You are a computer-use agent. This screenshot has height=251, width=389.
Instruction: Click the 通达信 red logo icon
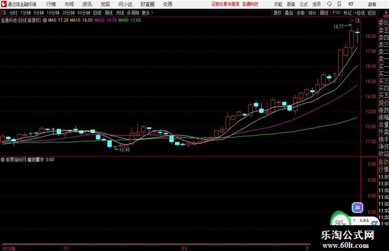pyautogui.click(x=3, y=4)
